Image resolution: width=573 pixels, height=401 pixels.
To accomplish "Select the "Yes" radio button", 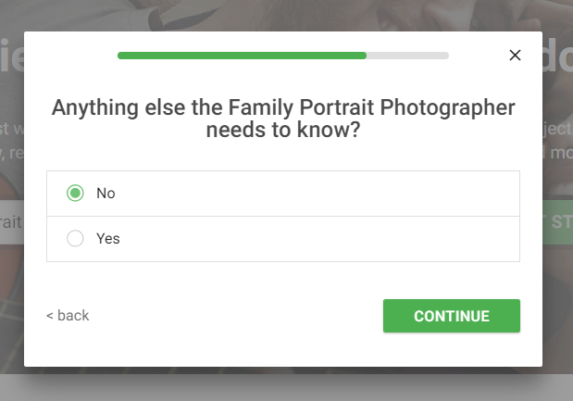I will 75,238.
